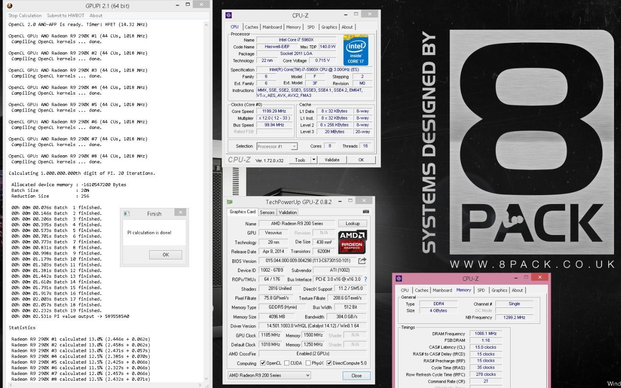Click the Memory tab in pink CPU-Z
This screenshot has height=388, width=621.
pyautogui.click(x=464, y=290)
